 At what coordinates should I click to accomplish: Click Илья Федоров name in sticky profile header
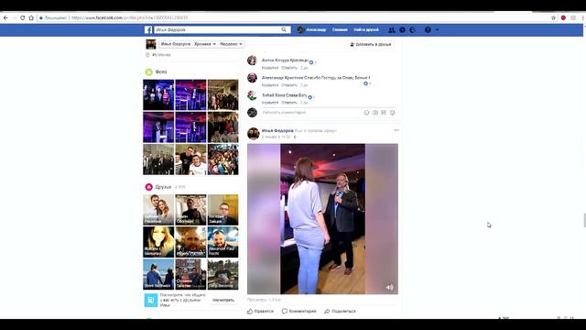(175, 44)
